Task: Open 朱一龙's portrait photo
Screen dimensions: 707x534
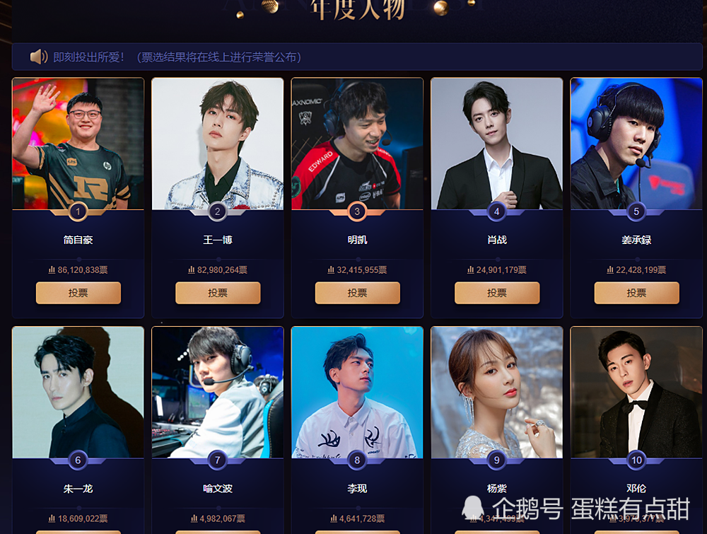Action: coord(78,393)
